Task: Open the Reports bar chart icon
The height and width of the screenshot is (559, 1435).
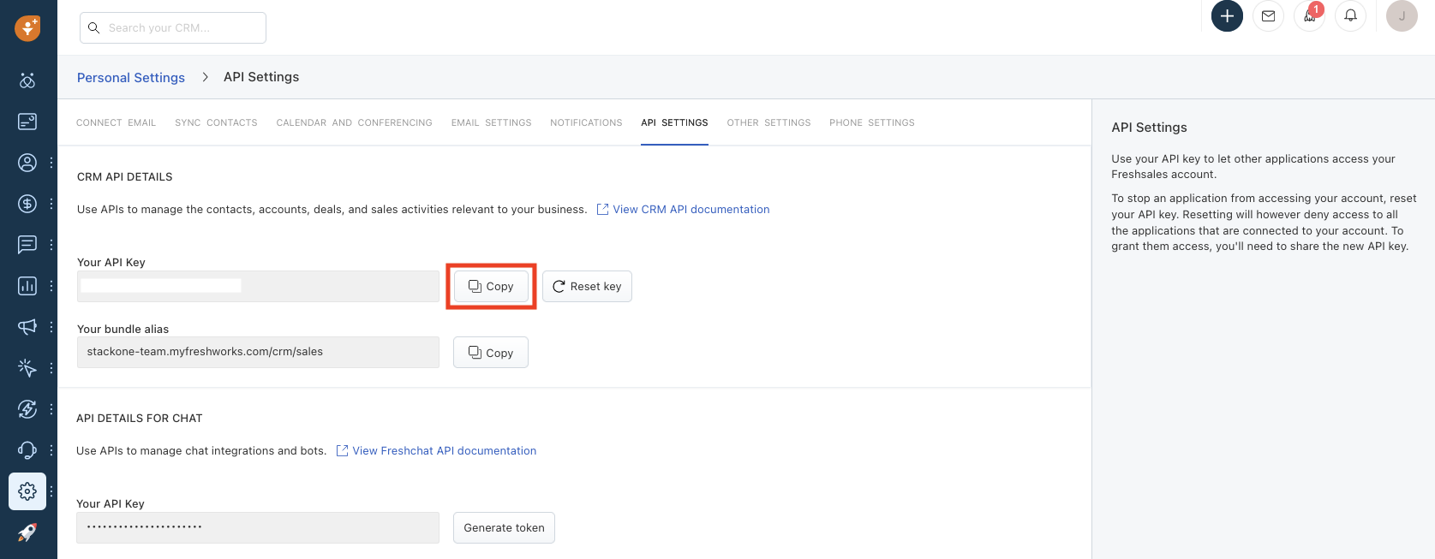Action: [x=27, y=286]
